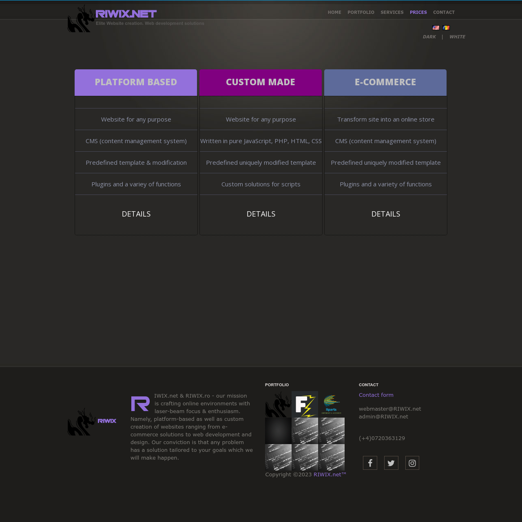The width and height of the screenshot is (522, 522).
Task: Open DETAILS for E-Commerce plan
Action: [386, 214]
